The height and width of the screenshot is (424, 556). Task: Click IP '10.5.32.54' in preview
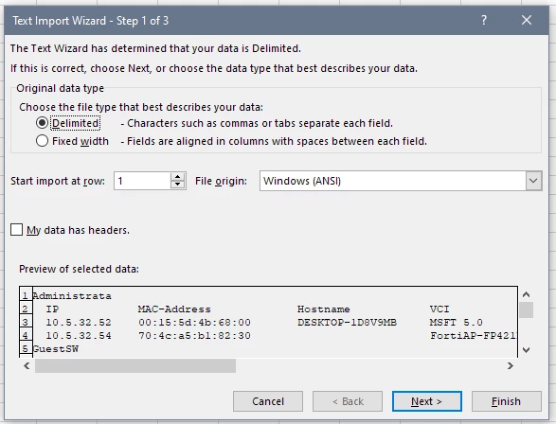click(79, 336)
